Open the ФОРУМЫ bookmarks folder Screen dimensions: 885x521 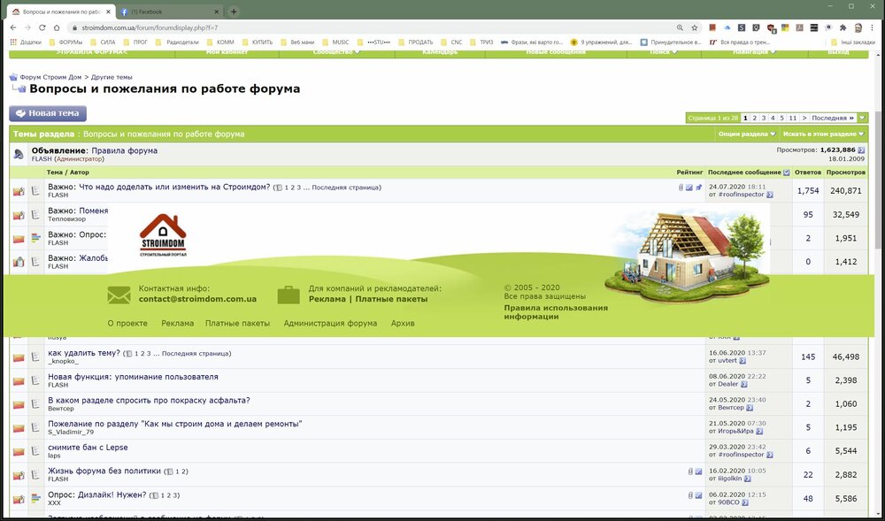[65, 42]
